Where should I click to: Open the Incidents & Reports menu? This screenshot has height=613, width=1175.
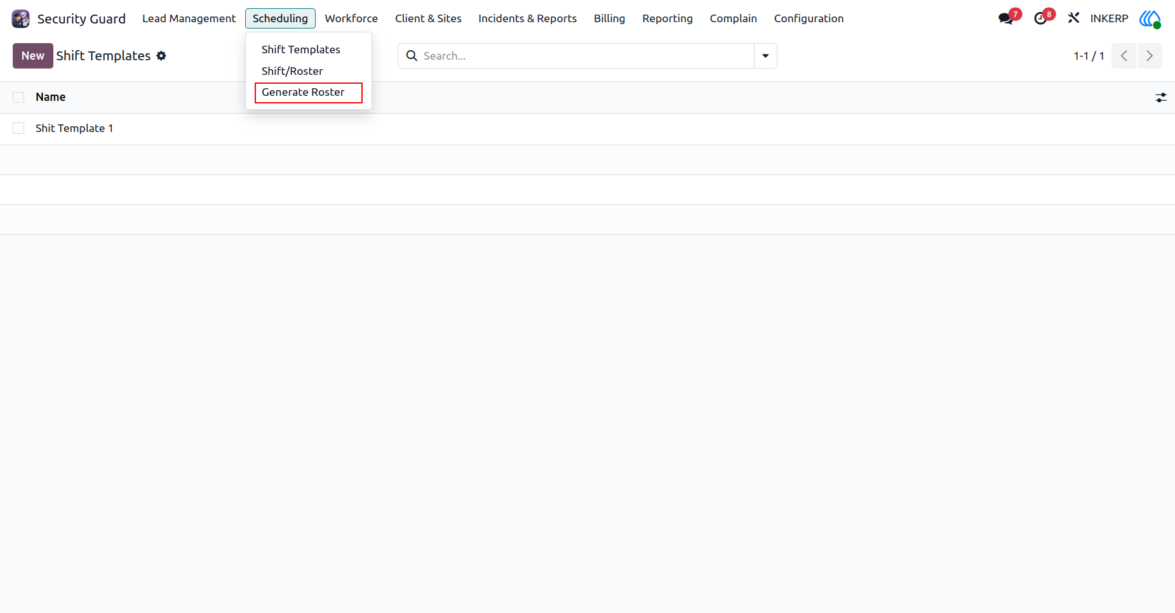(x=528, y=18)
